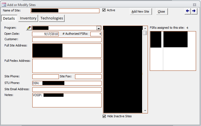The width and height of the screenshot is (201, 126).
Task: Click the Full Fedex Address box
Action: point(67,66)
